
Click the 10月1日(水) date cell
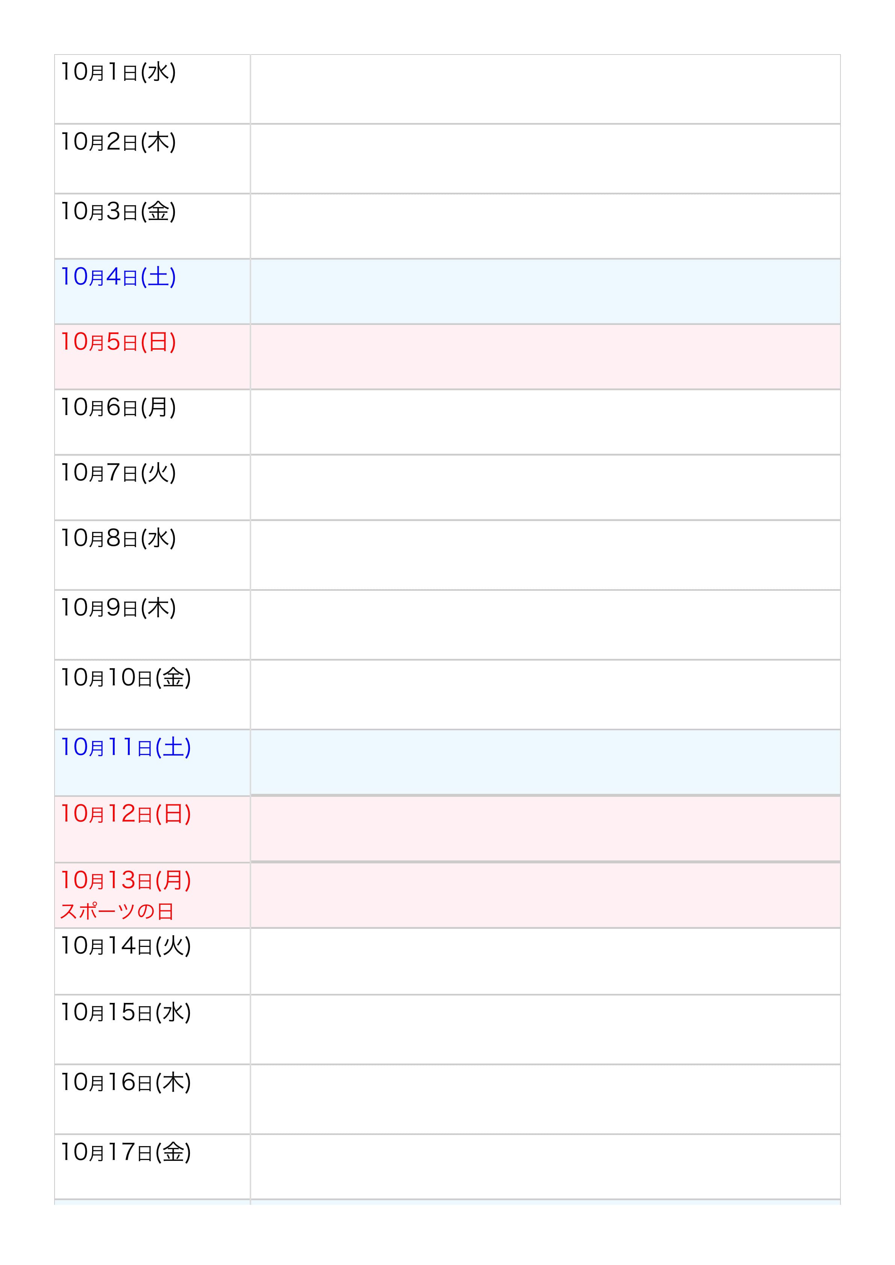pyautogui.click(x=118, y=72)
